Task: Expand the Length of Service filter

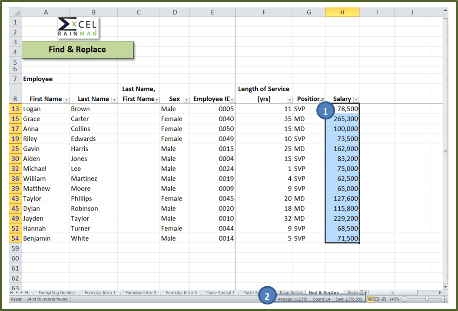Action: point(289,99)
